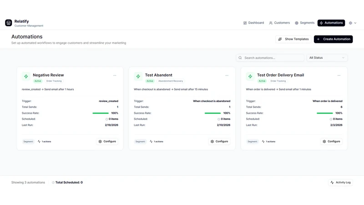Click the When checkout is abandoned trigger value
This screenshot has height=205, width=364.
[212, 101]
